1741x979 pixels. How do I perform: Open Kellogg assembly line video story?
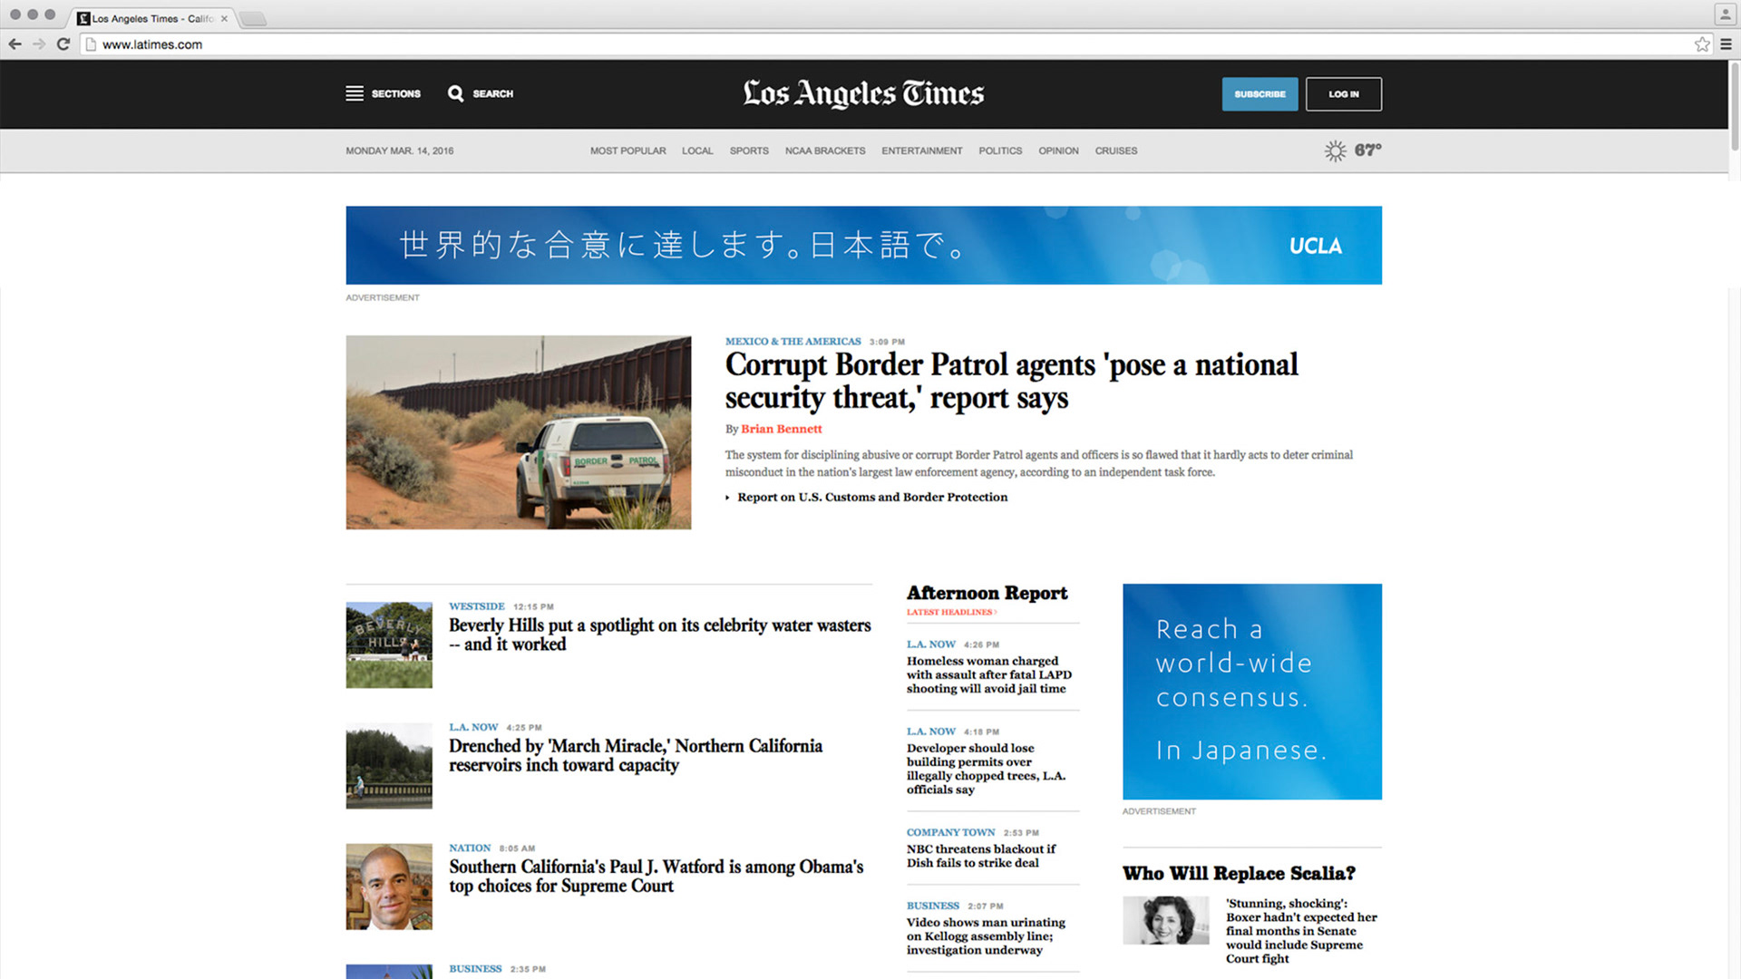(x=986, y=936)
